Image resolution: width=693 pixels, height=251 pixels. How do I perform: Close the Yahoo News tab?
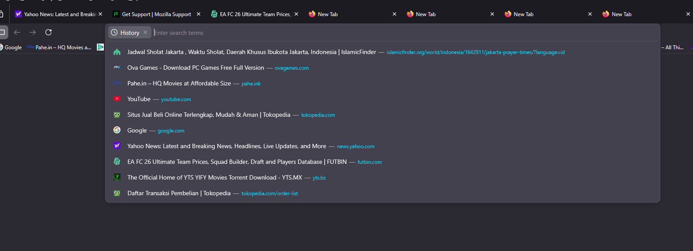point(100,14)
